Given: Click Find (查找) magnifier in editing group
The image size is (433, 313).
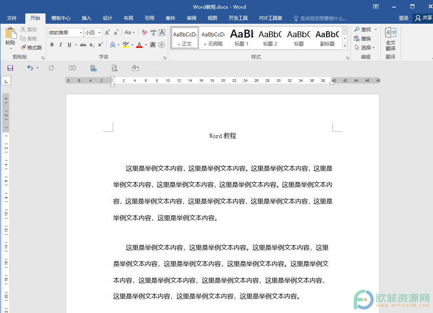Looking at the screenshot, I should pos(363,29).
